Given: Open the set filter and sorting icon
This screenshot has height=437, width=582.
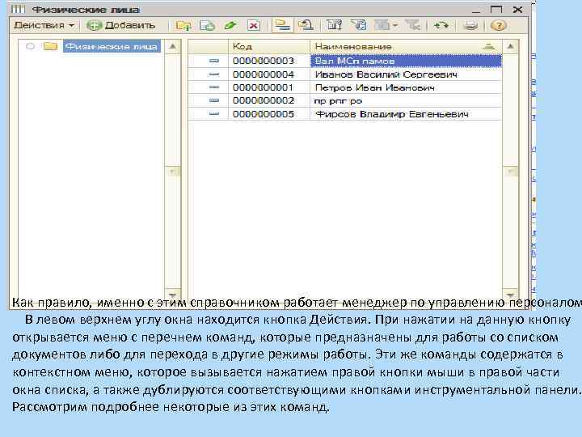Looking at the screenshot, I should [334, 26].
